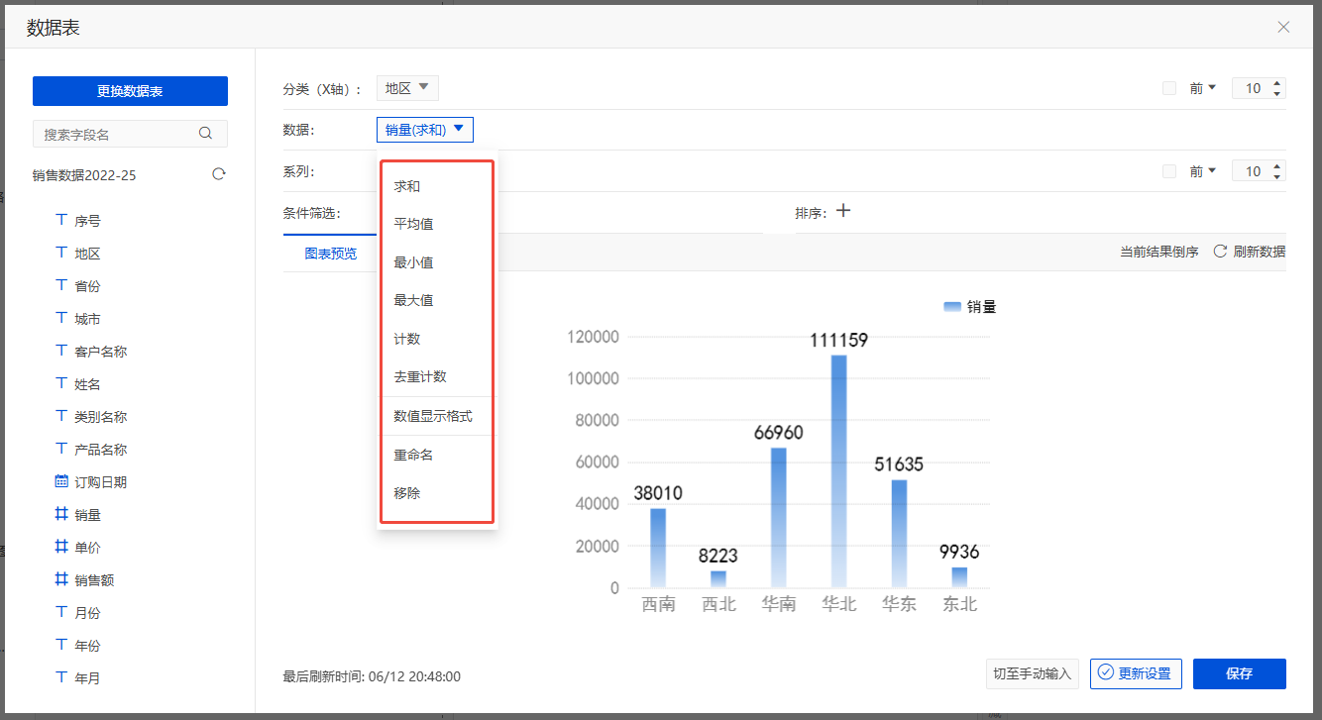This screenshot has height=720, width=1322.
Task: Click the 华北 bar in the chart
Action: 838,471
